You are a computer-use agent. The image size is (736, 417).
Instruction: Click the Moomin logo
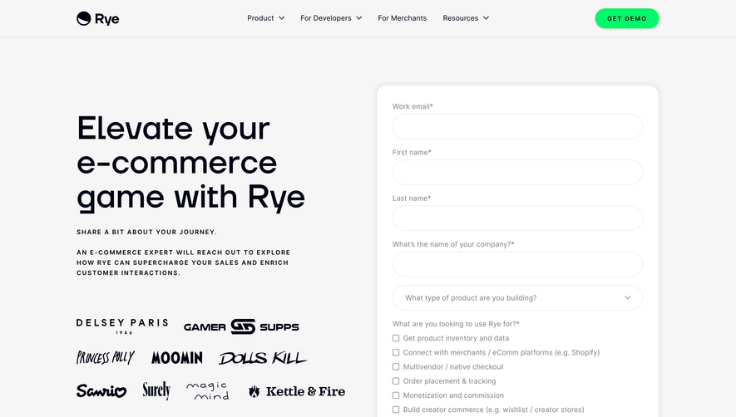(x=177, y=358)
